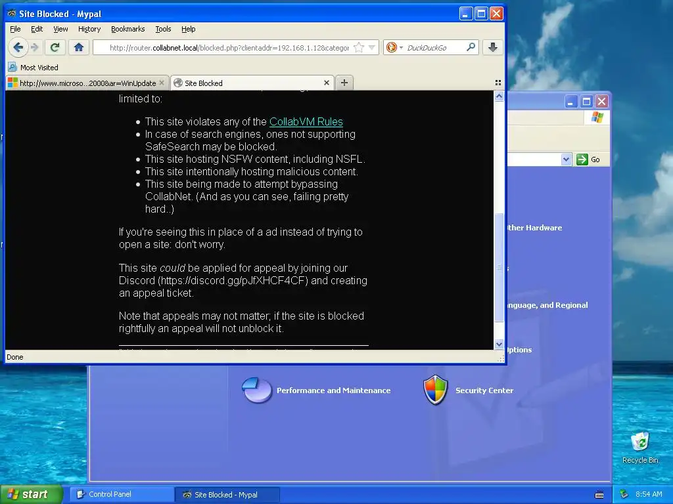The width and height of the screenshot is (673, 504).
Task: Click the keyboard icon in system tray
Action: pyautogui.click(x=599, y=495)
